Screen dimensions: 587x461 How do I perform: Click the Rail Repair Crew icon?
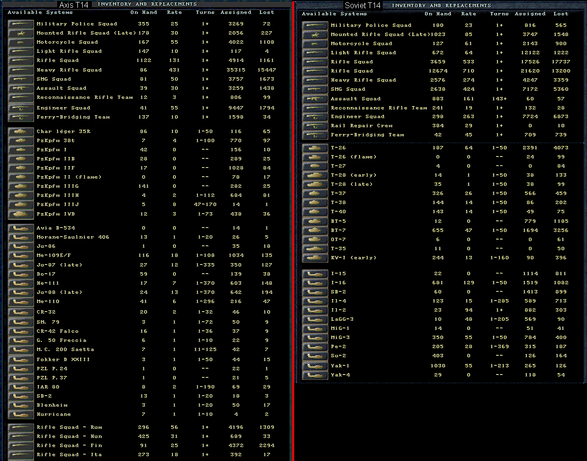click(315, 126)
